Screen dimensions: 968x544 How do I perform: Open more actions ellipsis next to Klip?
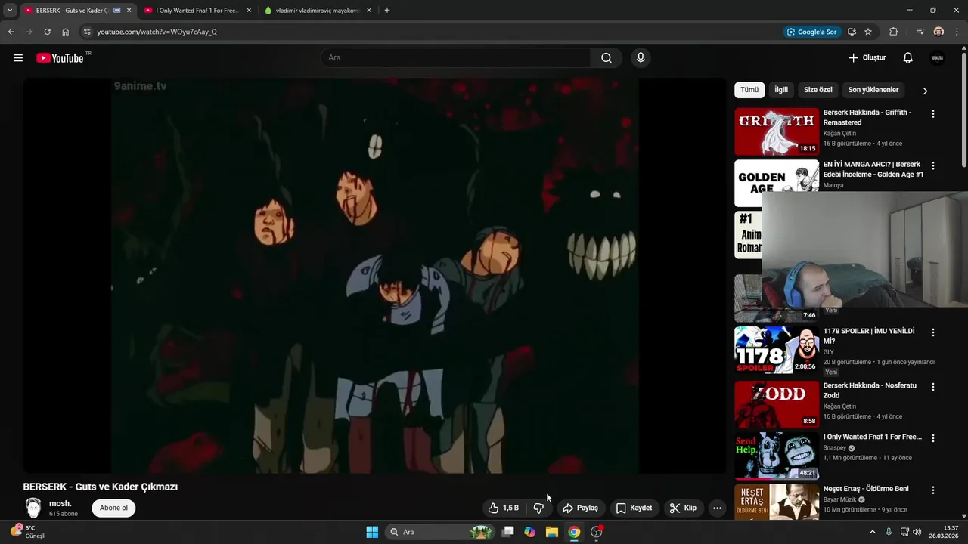click(x=717, y=508)
